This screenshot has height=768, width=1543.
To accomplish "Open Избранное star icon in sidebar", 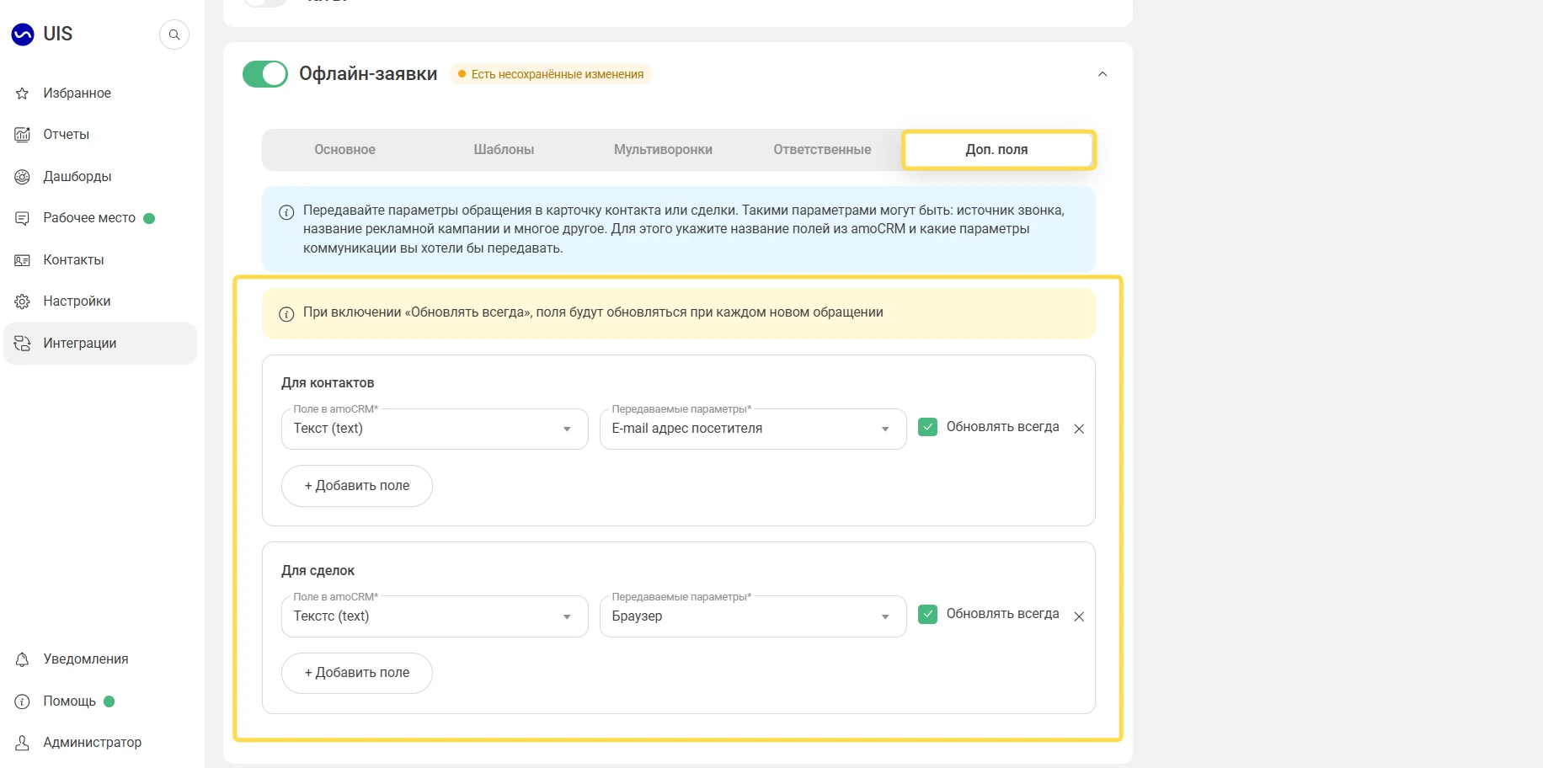I will pos(23,93).
